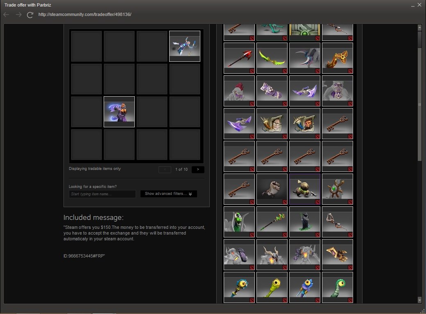Go to next inventory page with > button

[x=198, y=169]
